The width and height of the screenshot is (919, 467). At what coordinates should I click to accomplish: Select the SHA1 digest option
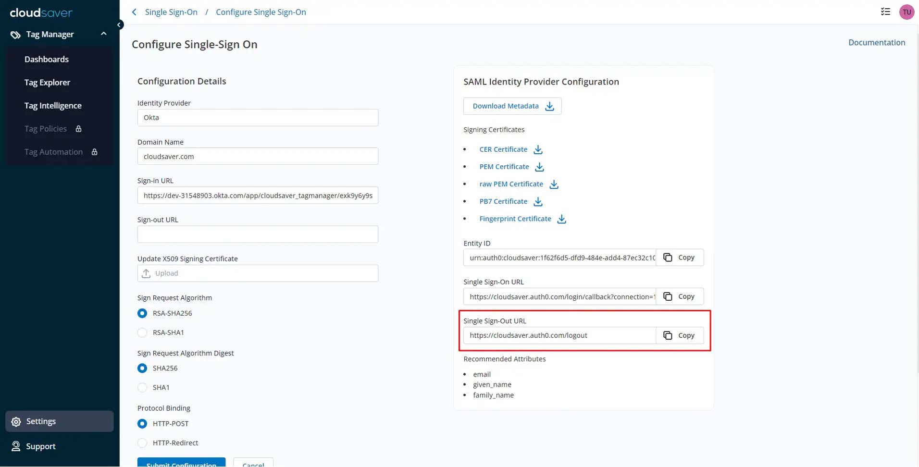(142, 388)
